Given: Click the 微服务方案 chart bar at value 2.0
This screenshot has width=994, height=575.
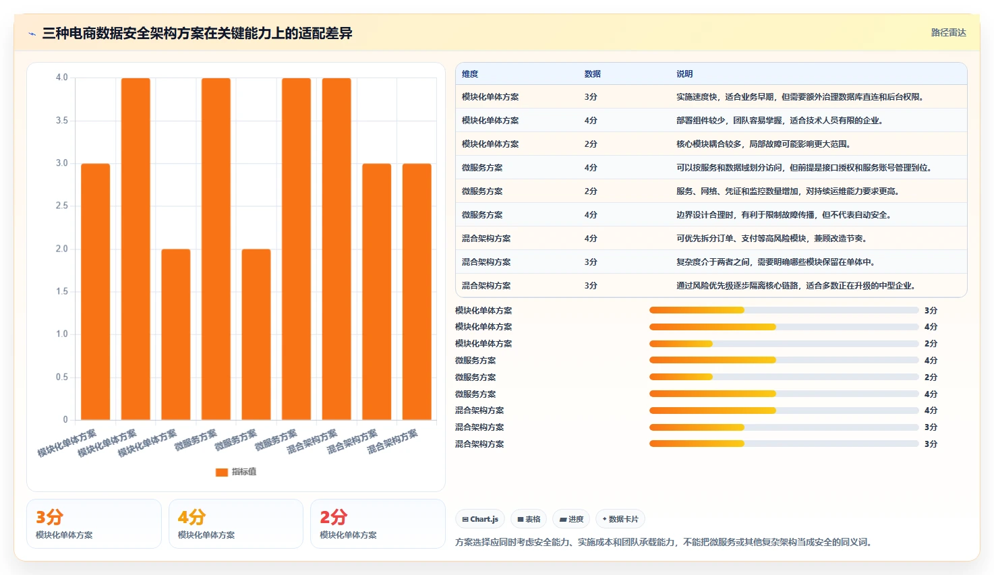Looking at the screenshot, I should click(256, 334).
